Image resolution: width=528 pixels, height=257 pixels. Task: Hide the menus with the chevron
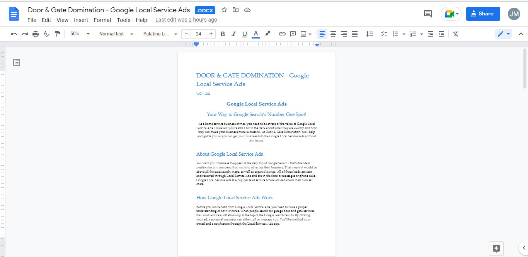tap(521, 34)
